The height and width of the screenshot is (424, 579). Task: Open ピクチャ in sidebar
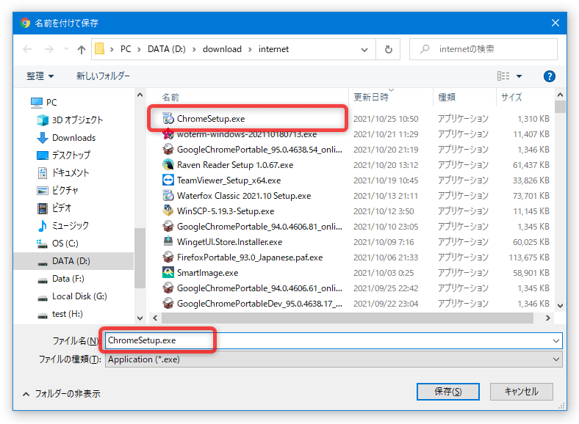click(58, 190)
